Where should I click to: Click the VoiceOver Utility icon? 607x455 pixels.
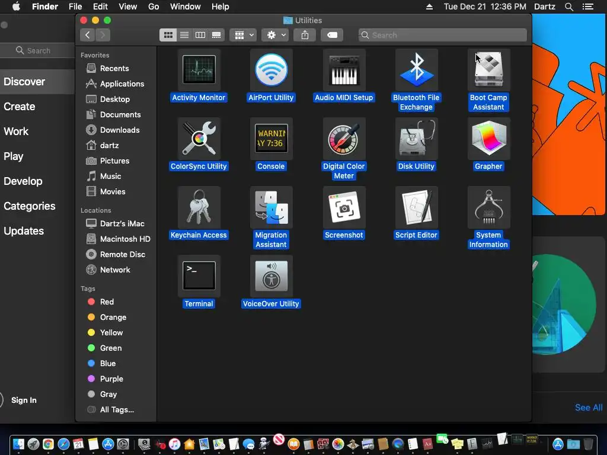271,276
